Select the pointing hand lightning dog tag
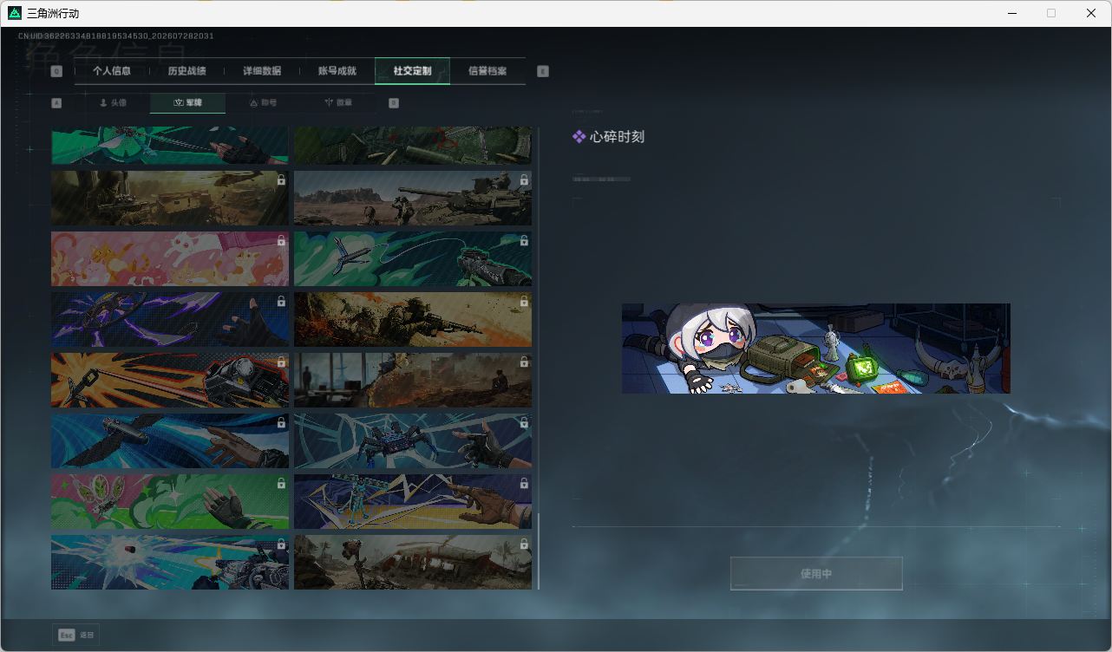1112x652 pixels. [x=413, y=501]
